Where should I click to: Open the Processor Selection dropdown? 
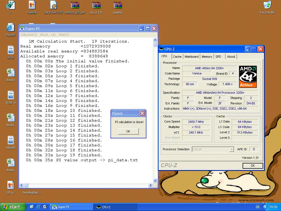213,149
